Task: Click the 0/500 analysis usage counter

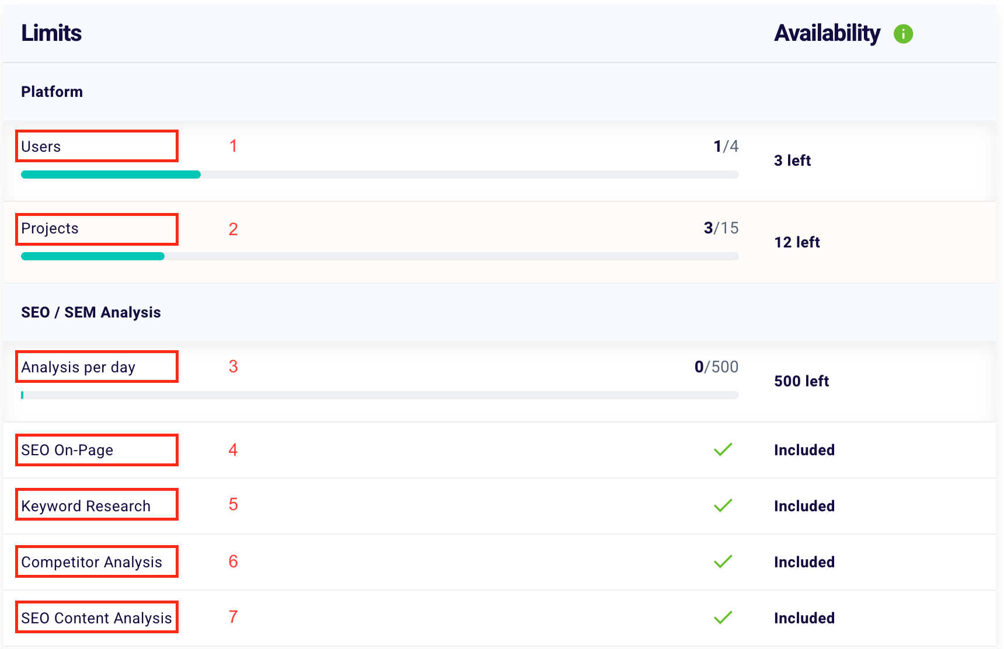Action: tap(716, 367)
